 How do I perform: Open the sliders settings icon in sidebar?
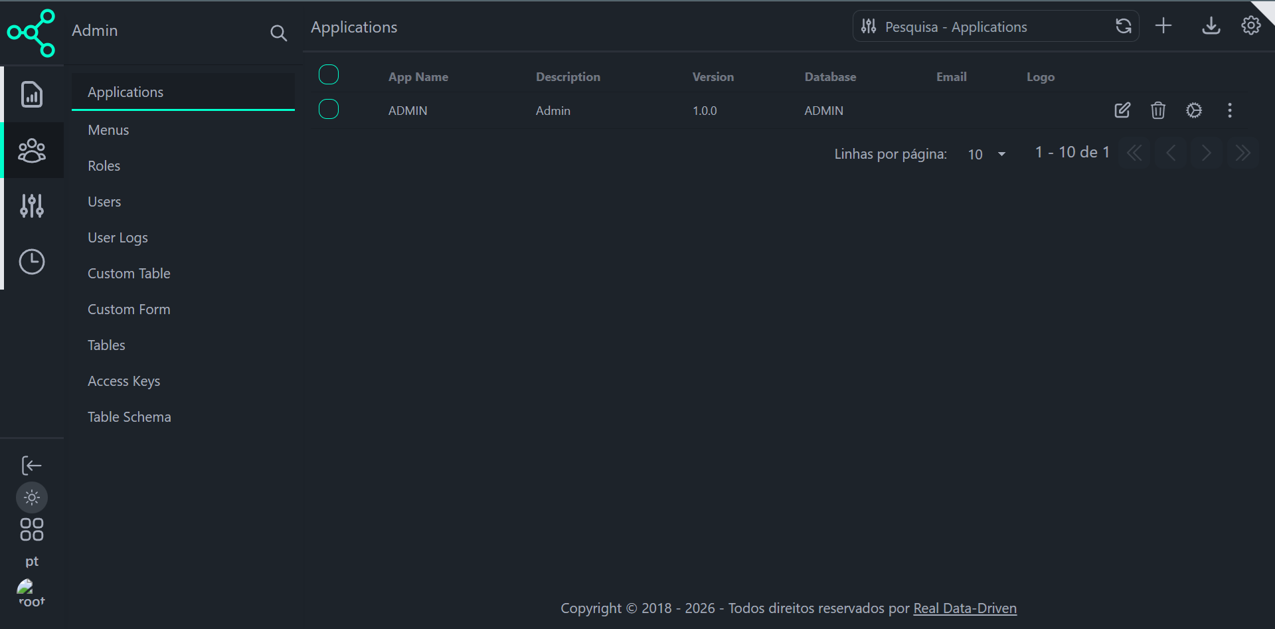31,205
